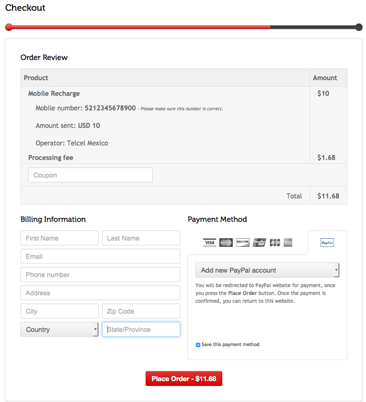Click the Visa card icon
Viewport: 366px width, 402px height.
click(x=209, y=242)
